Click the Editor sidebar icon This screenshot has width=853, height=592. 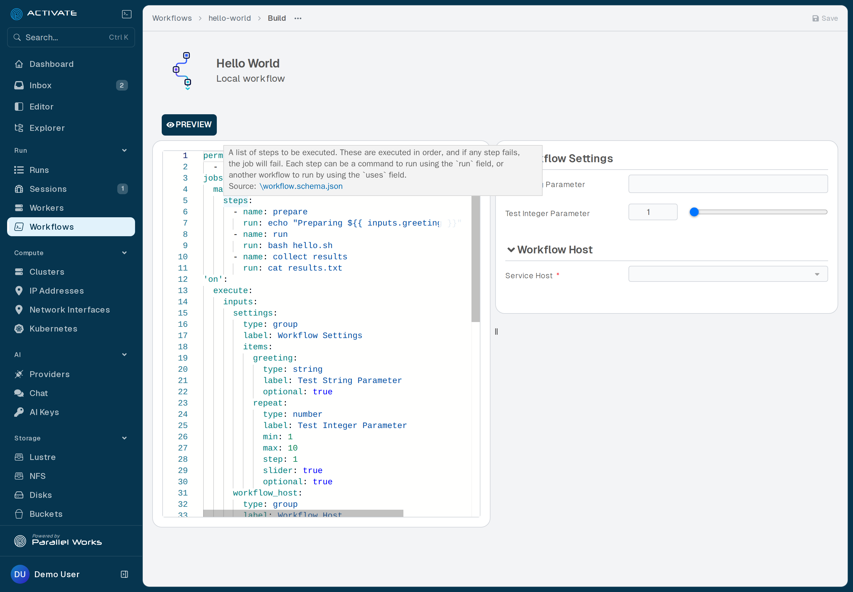tap(19, 107)
